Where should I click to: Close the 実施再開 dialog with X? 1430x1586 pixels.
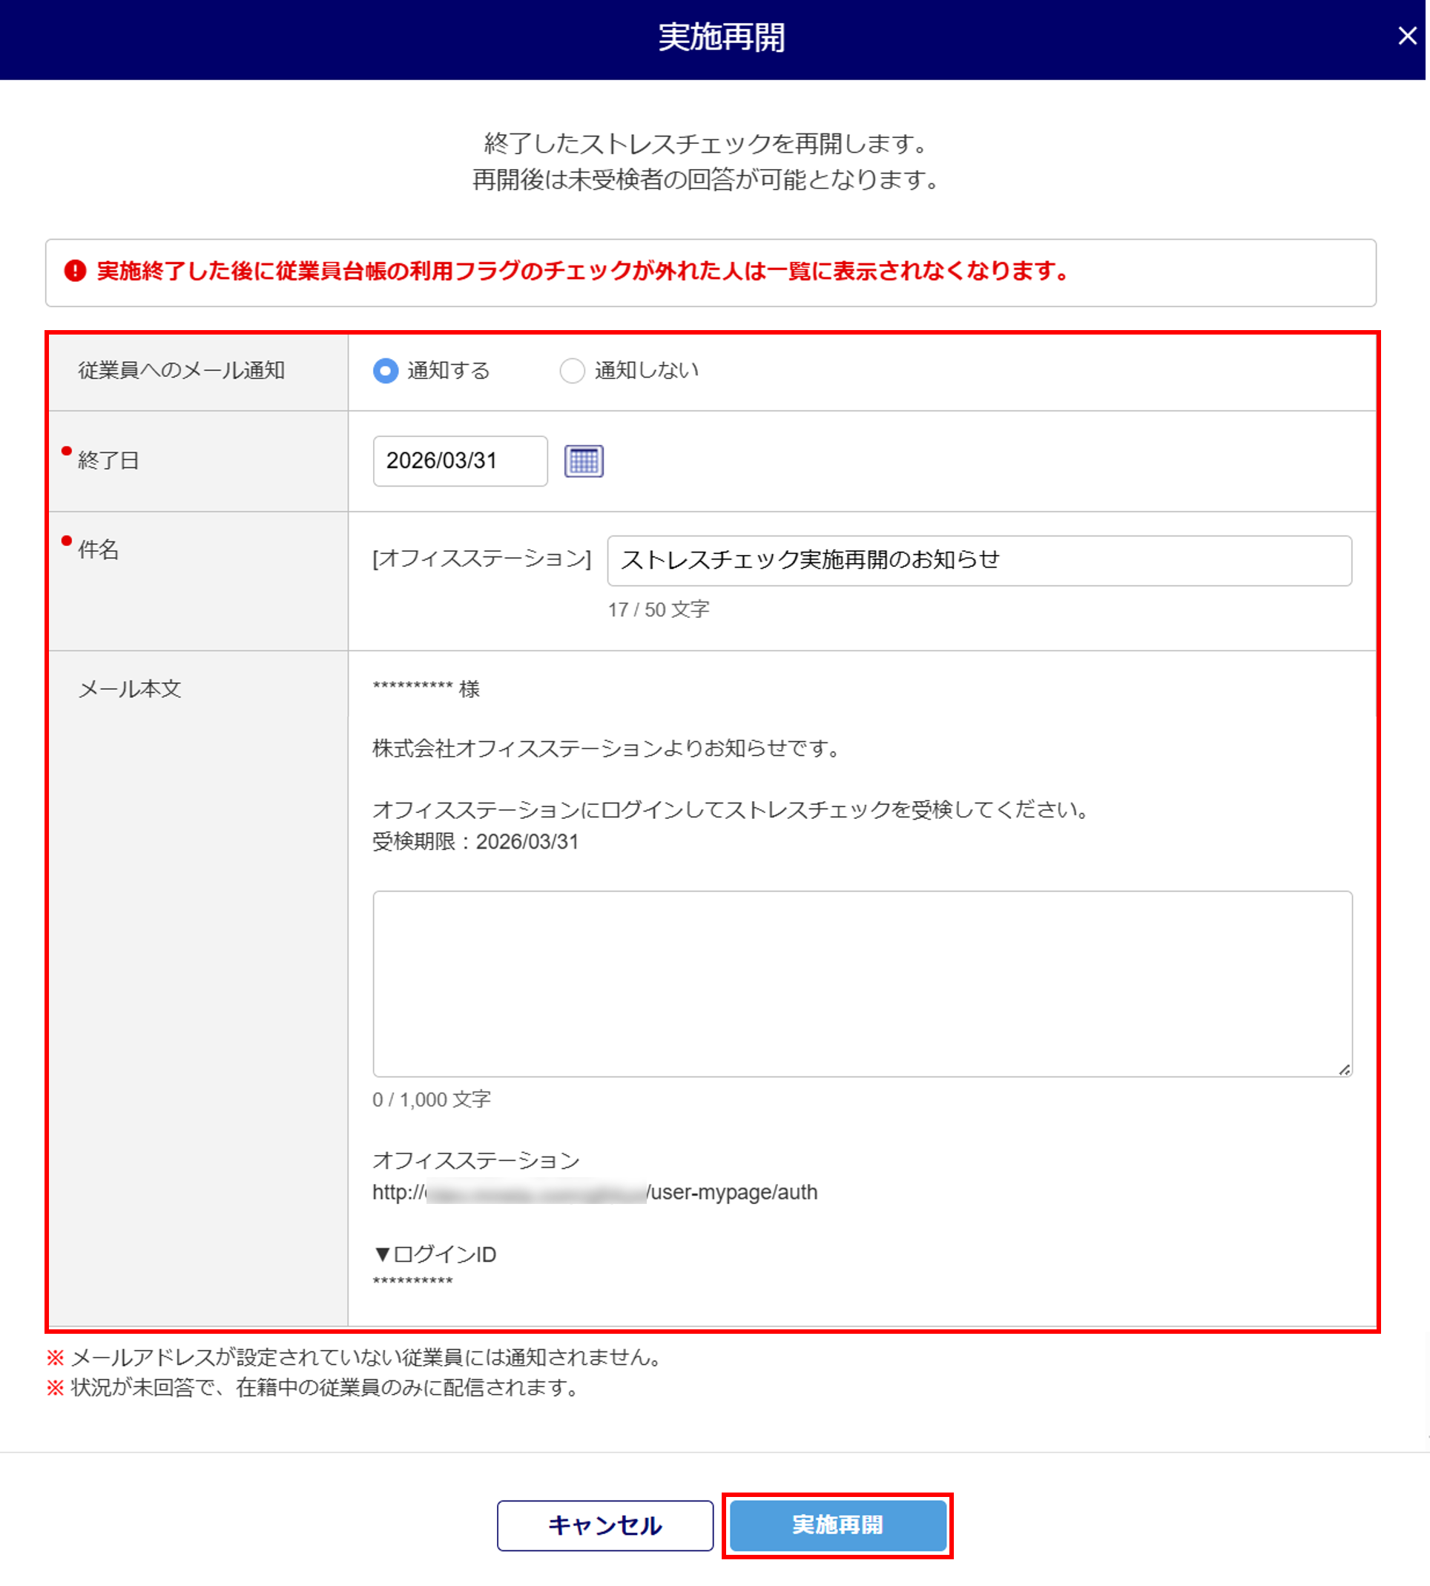click(x=1406, y=36)
